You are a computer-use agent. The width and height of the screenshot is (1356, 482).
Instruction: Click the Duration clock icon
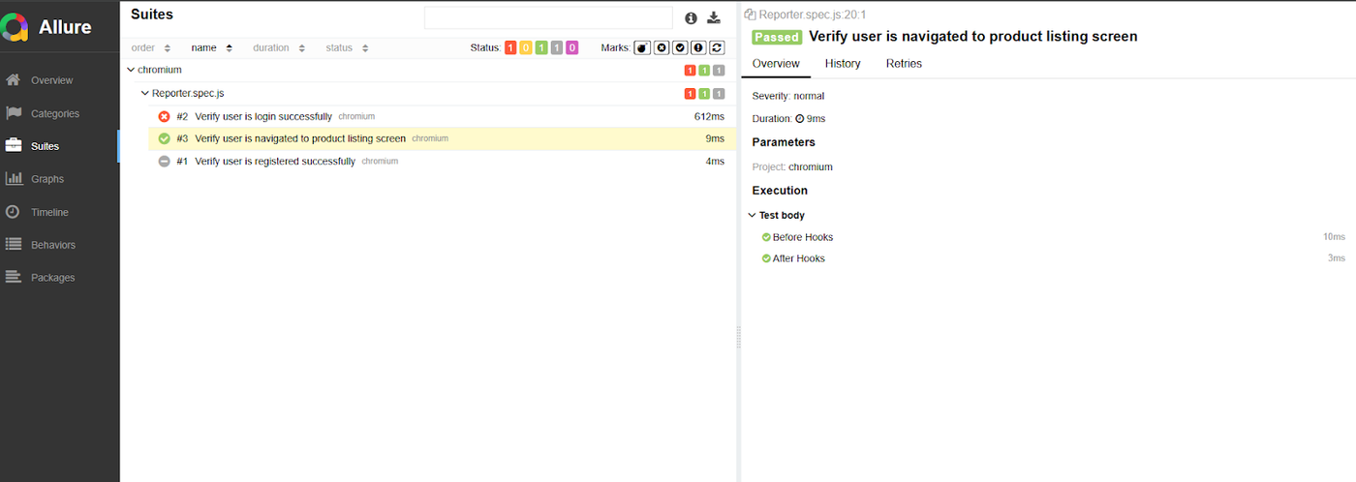800,119
